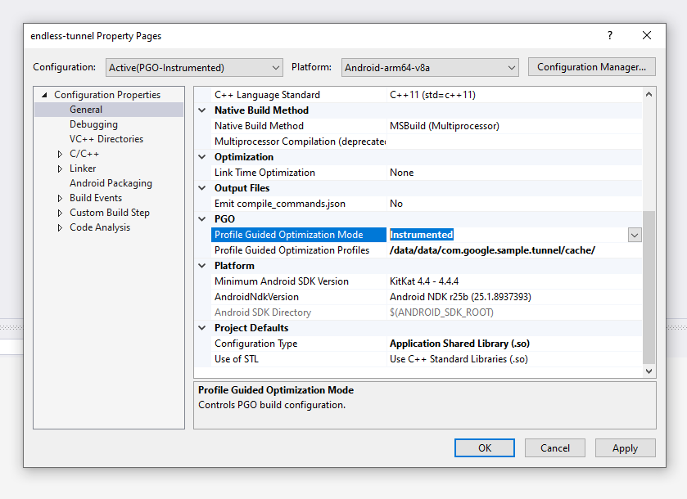Collapse the PGO property section
Screen dimensions: 687x499
coord(201,218)
